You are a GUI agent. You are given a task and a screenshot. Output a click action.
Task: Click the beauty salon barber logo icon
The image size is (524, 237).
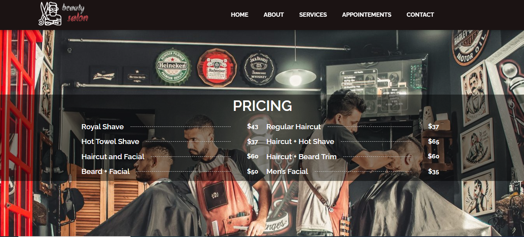click(50, 14)
